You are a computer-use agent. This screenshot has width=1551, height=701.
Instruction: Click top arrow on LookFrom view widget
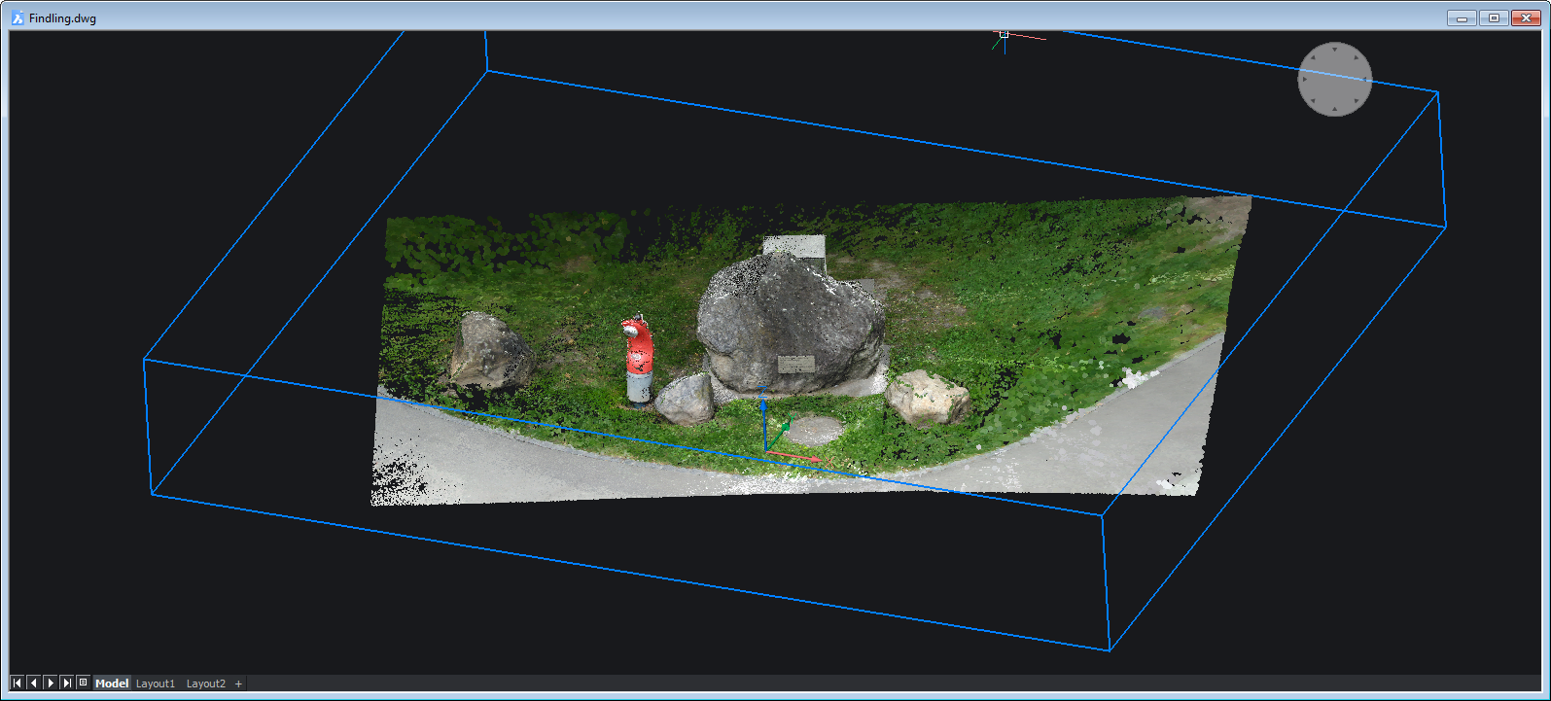pyautogui.click(x=1335, y=49)
